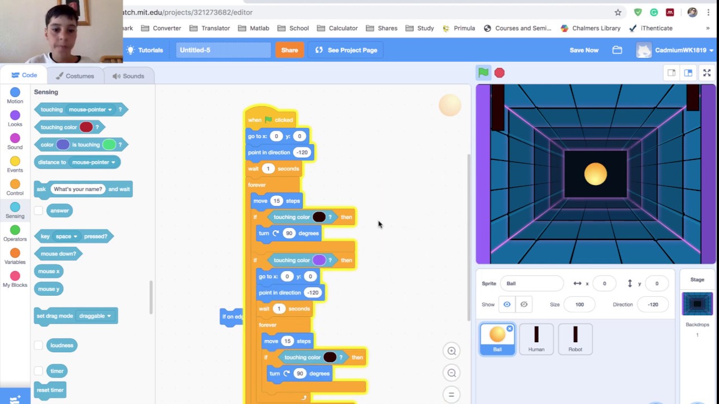Click the orange Share button

(x=289, y=50)
